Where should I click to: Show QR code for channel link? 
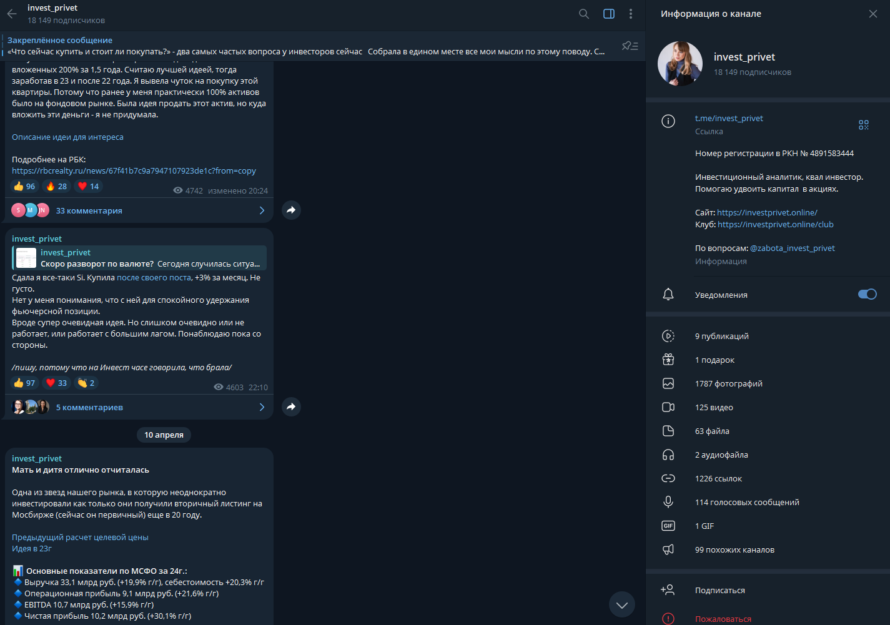coord(864,125)
